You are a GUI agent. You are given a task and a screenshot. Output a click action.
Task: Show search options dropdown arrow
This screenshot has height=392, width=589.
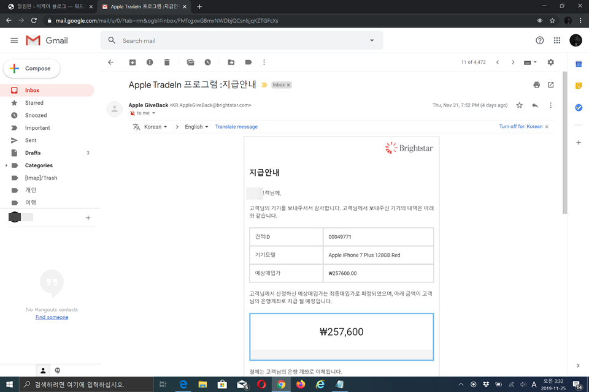click(x=372, y=40)
